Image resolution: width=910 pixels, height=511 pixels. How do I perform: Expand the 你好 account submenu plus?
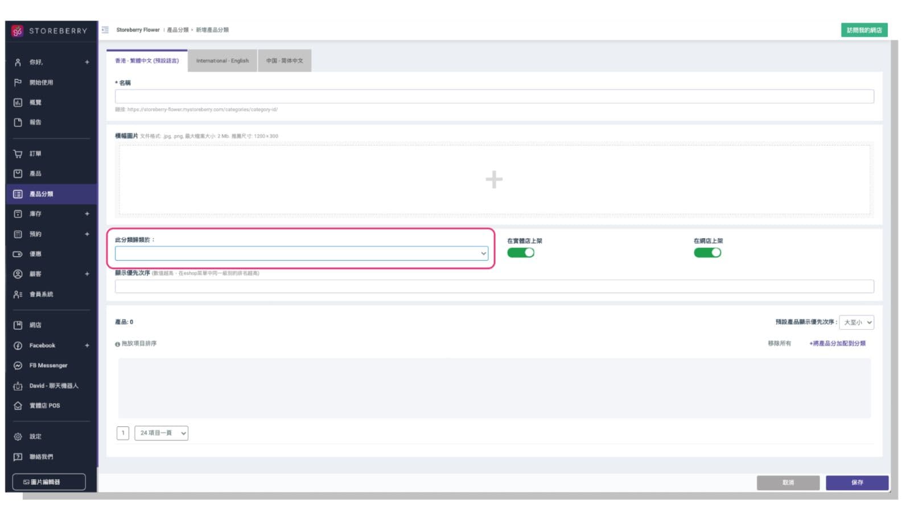pyautogui.click(x=87, y=62)
